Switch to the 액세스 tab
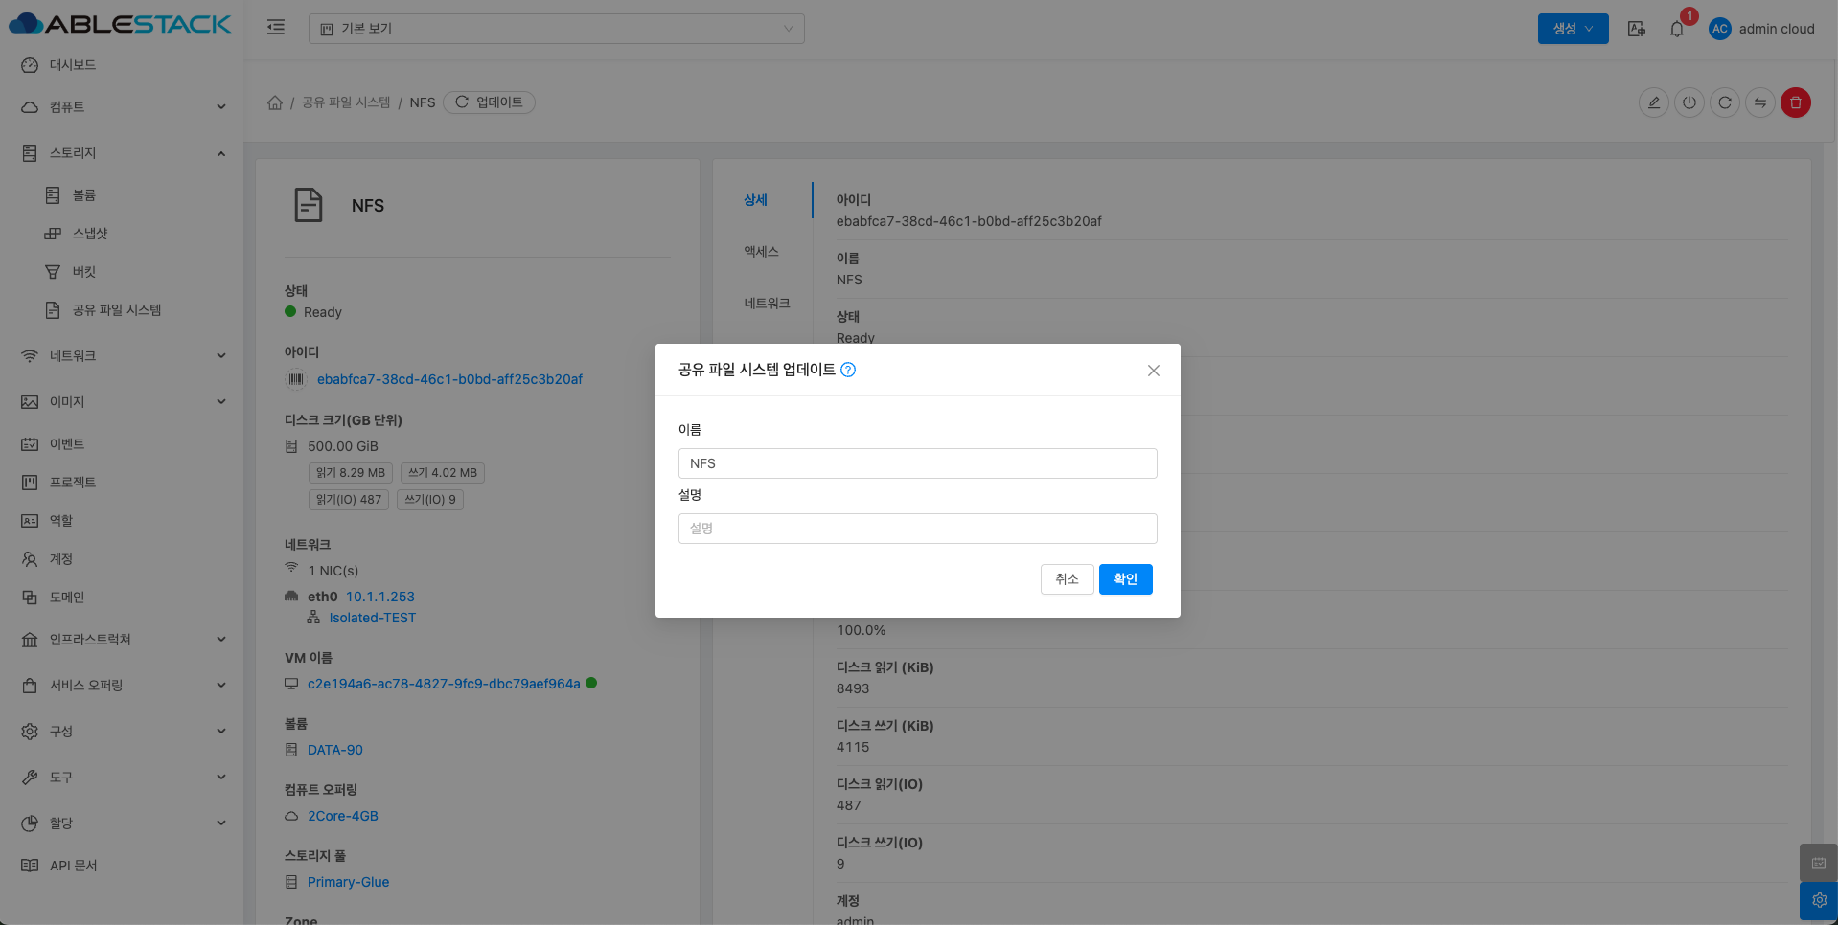The image size is (1838, 925). (x=761, y=252)
